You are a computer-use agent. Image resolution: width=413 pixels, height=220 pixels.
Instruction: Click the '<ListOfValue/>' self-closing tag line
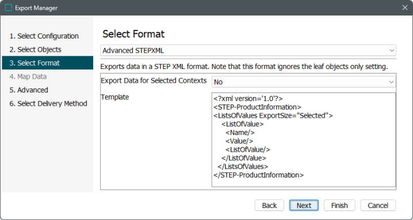(x=248, y=149)
